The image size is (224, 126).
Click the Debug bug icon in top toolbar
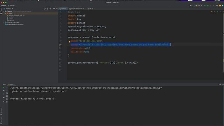208,6
